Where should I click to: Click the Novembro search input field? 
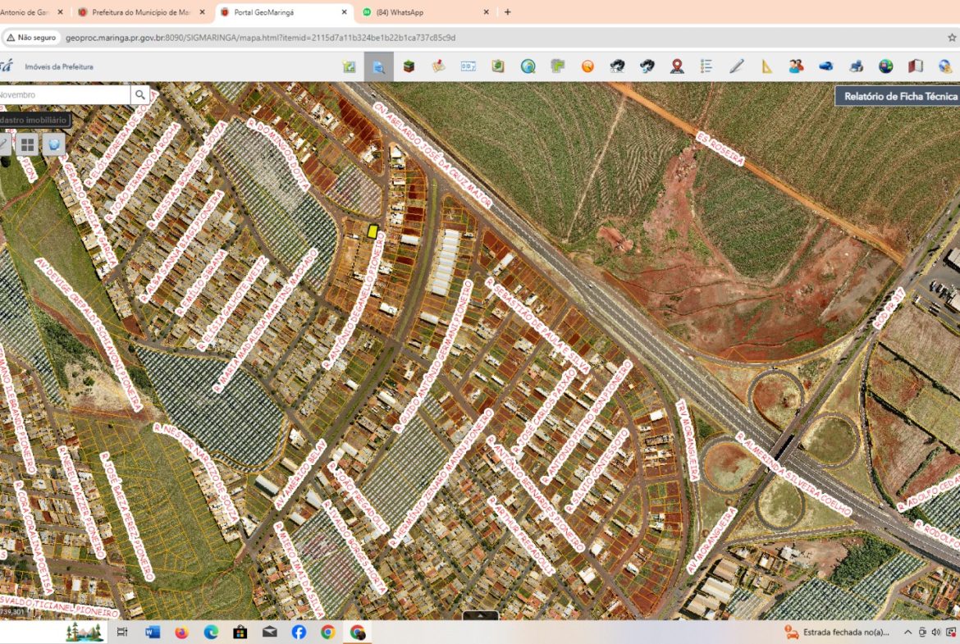64,95
